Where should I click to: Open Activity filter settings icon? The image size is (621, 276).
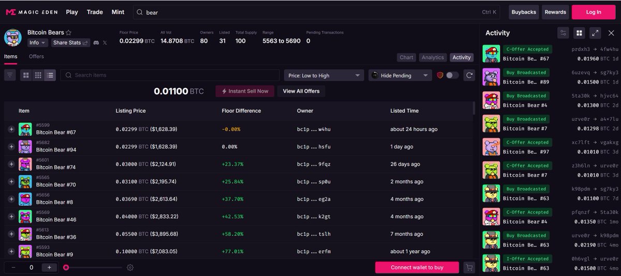[x=564, y=33]
